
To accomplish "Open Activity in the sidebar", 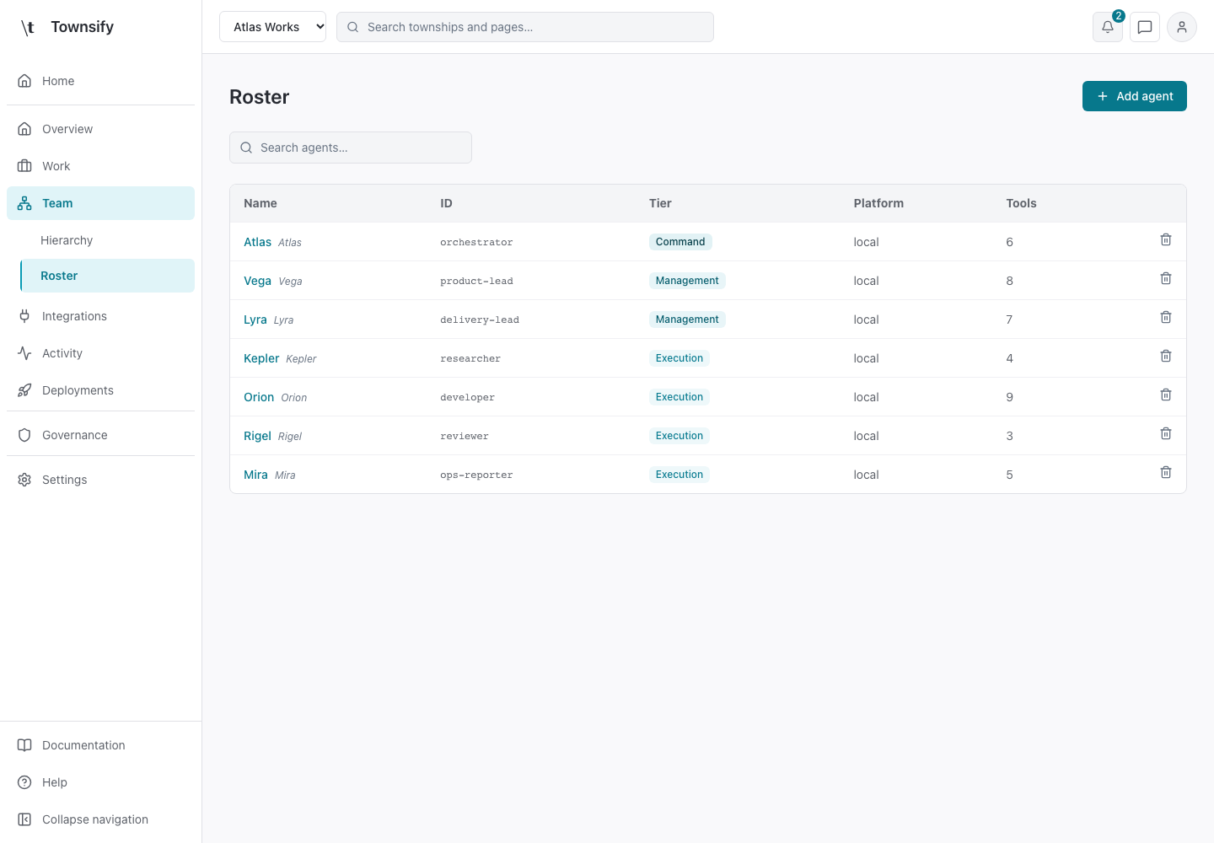I will [100, 353].
